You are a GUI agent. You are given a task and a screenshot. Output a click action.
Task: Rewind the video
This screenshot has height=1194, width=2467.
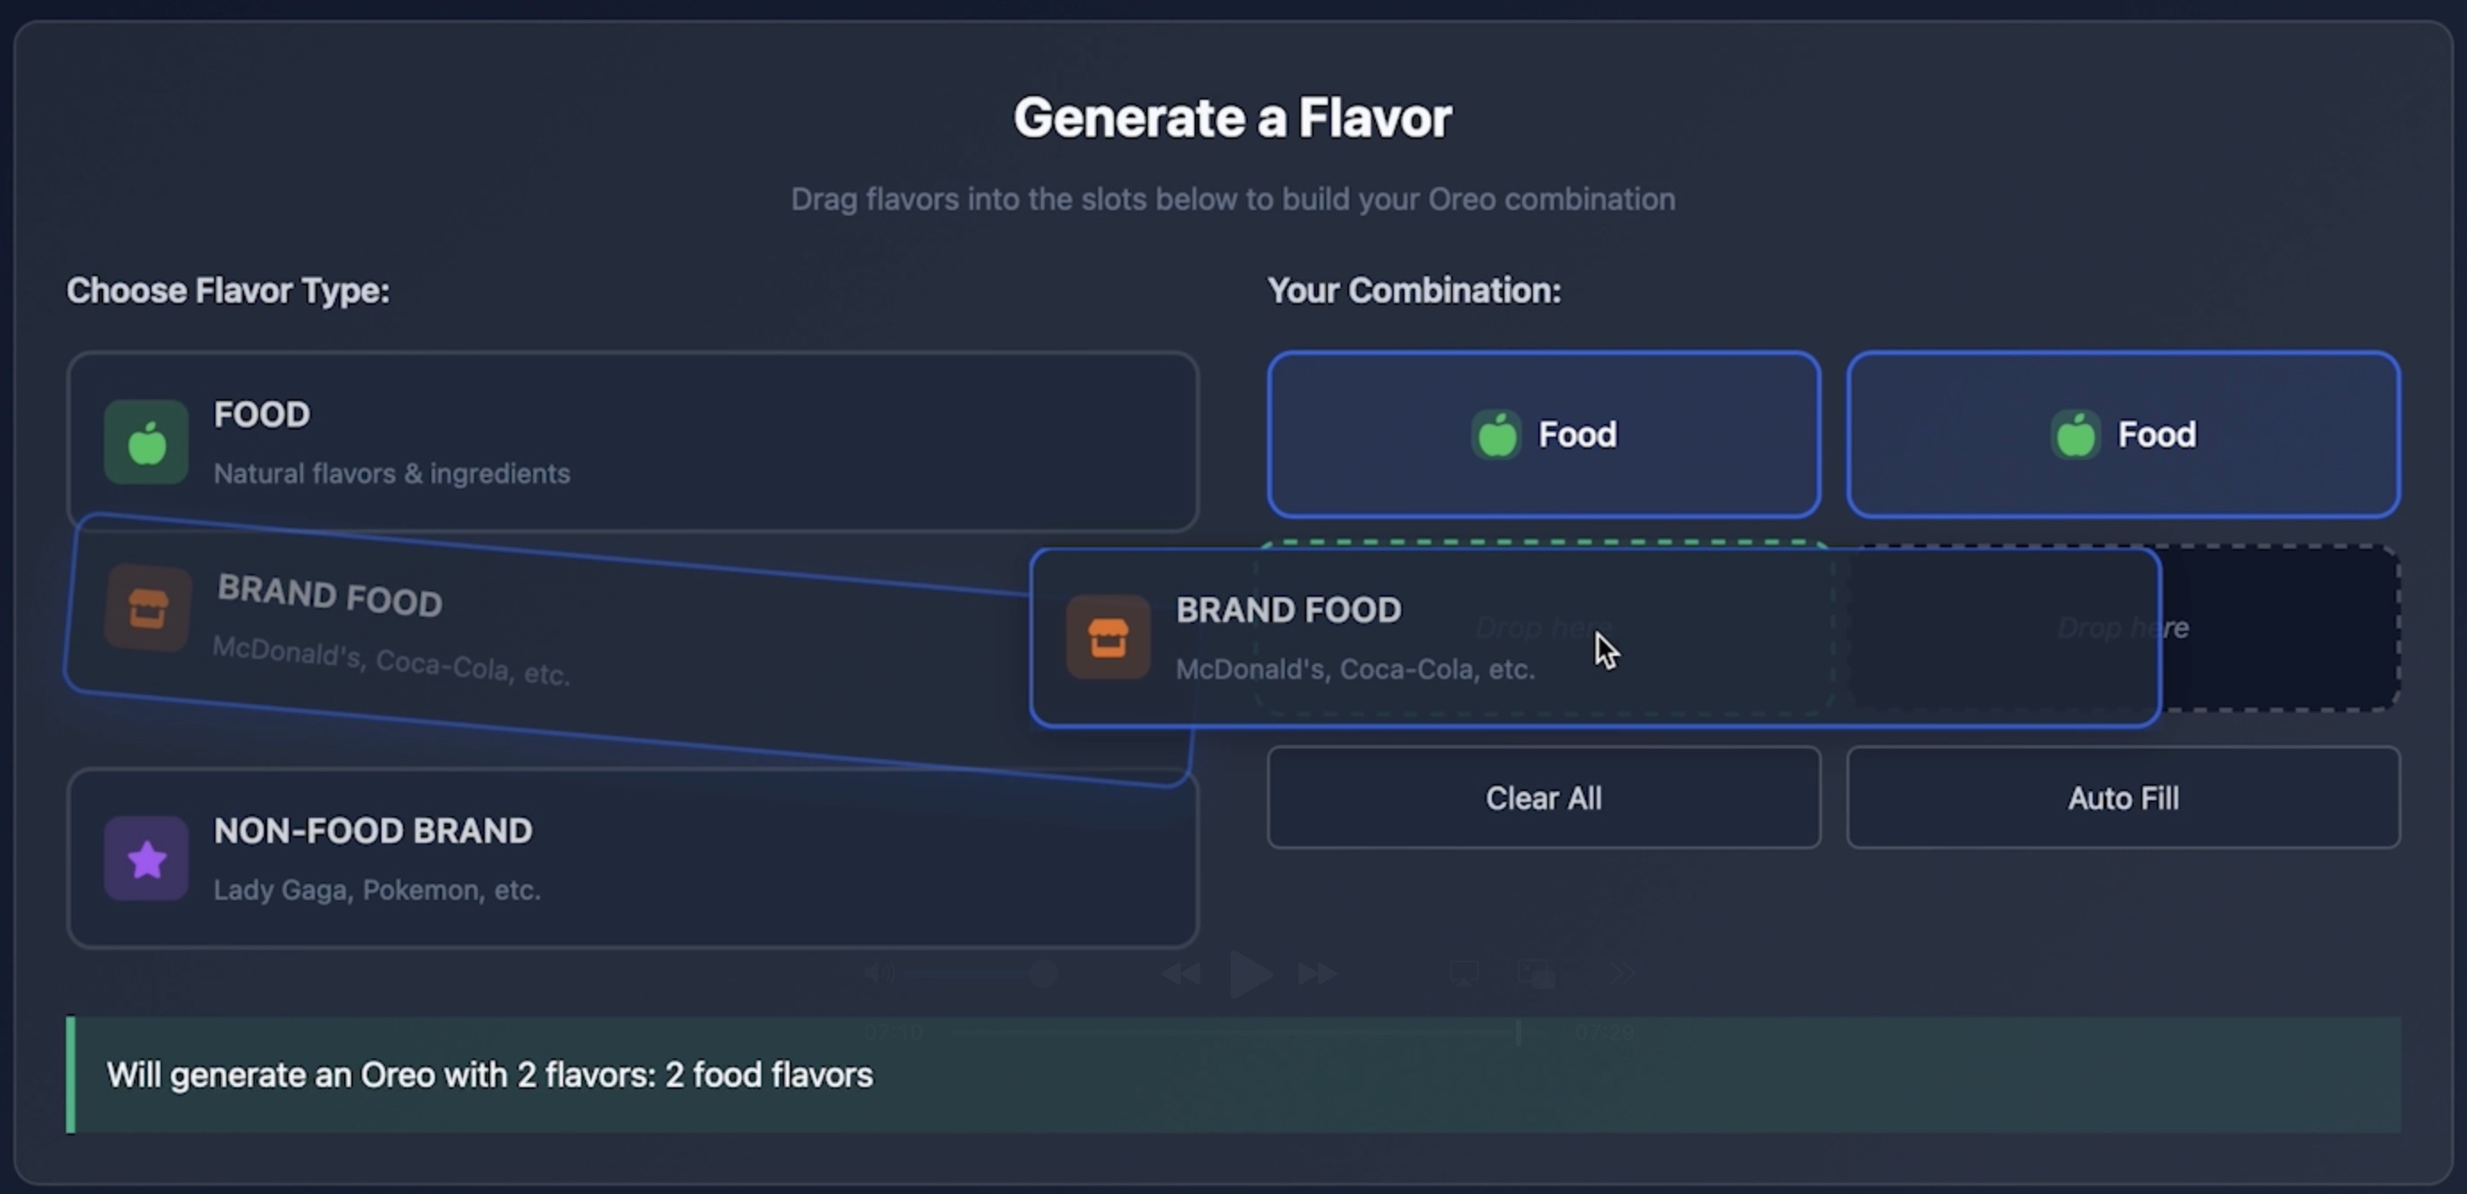click(x=1181, y=973)
